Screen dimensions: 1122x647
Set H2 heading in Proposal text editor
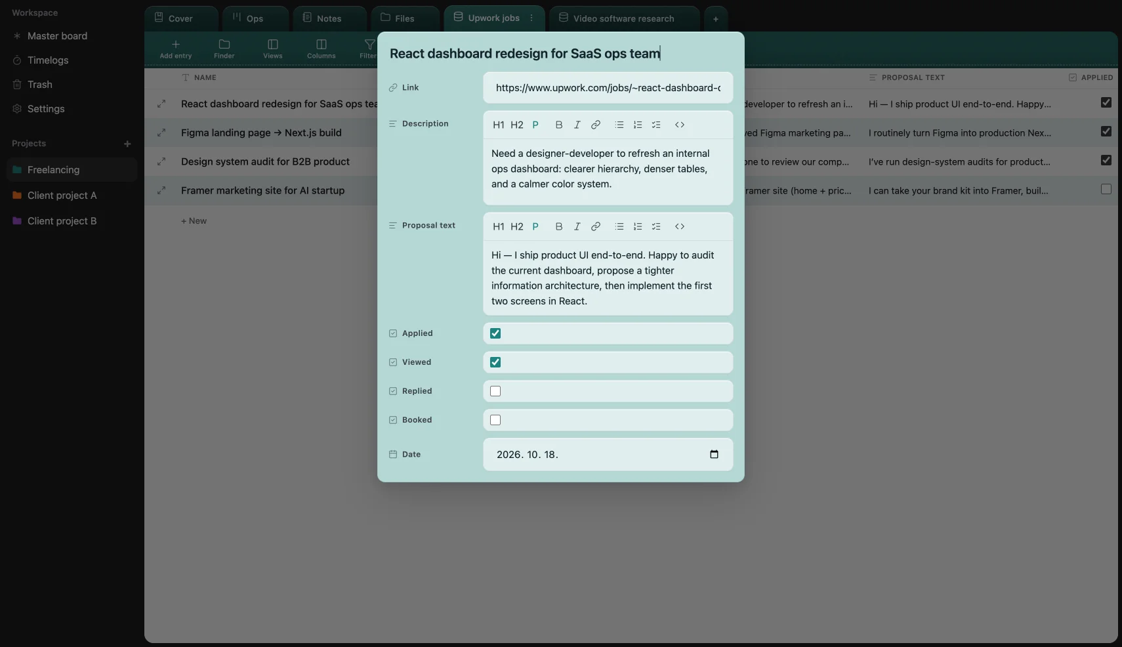(x=517, y=226)
